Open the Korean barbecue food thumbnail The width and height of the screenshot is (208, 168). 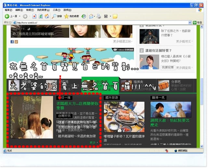[124, 117]
